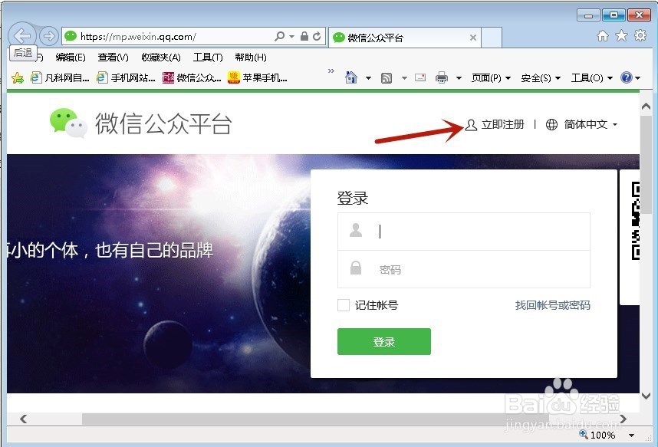Viewport: 658px width, 447px height.
Task: Click the blue Help question icon
Action: click(626, 77)
